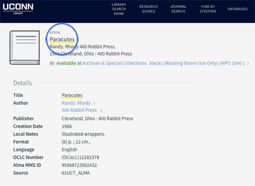
Task: Click Randy. Rhody author link in details
Action: [x=76, y=103]
